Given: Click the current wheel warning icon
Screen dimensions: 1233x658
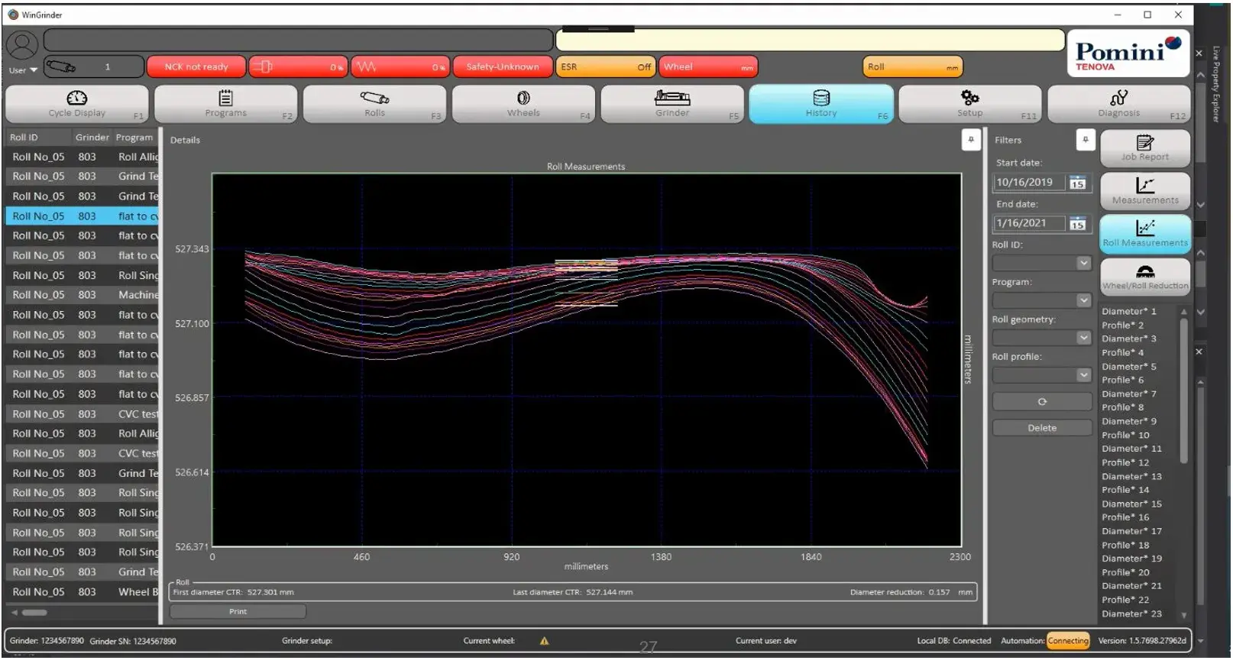Looking at the screenshot, I should tap(544, 641).
